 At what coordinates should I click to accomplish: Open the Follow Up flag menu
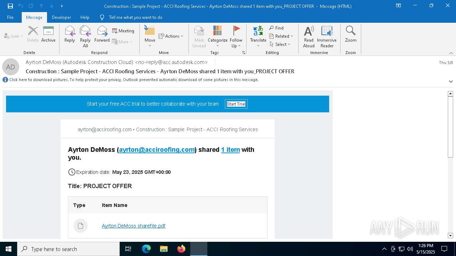(x=236, y=37)
